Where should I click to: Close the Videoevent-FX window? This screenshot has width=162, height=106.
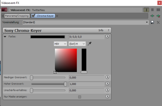160,3
